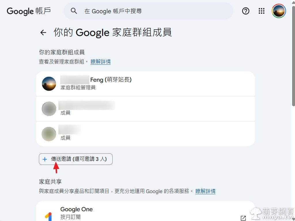Click the back arrow icon

43,33
